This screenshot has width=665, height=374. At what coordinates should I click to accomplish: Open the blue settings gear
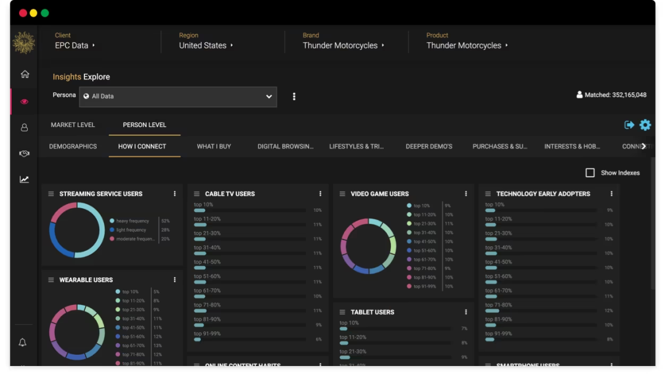(x=645, y=125)
